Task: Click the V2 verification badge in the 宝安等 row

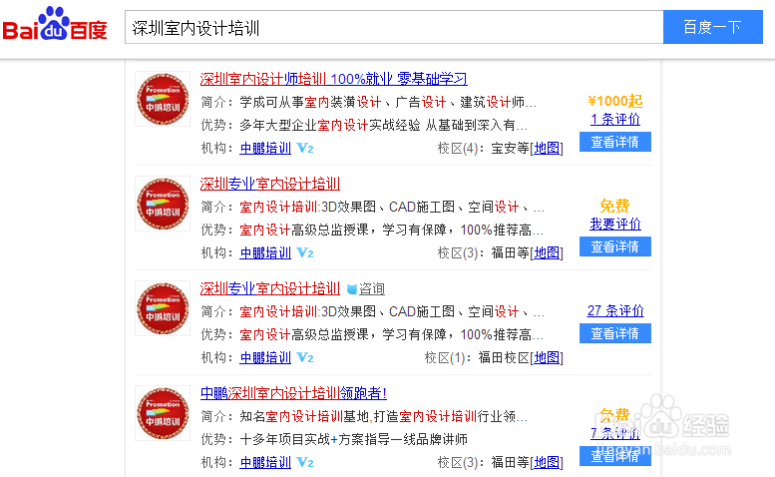Action: 305,148
